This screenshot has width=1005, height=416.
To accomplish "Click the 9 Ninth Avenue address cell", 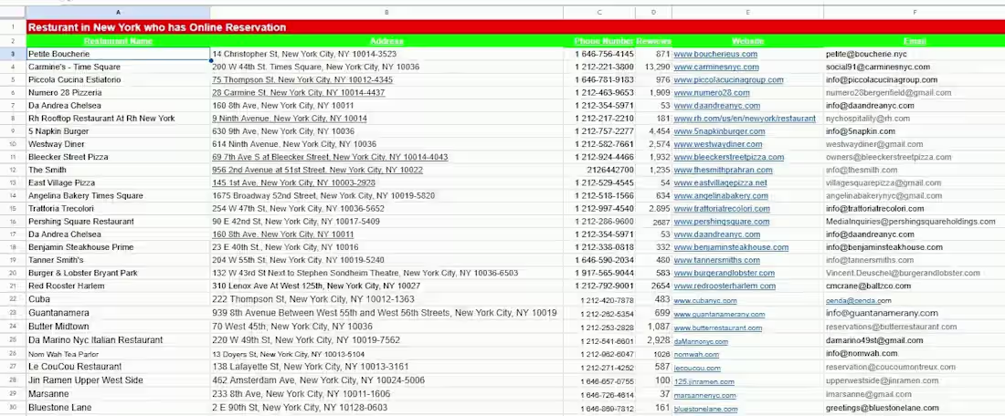I will 386,119.
